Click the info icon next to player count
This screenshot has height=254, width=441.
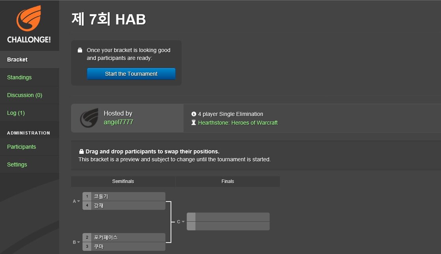click(193, 114)
